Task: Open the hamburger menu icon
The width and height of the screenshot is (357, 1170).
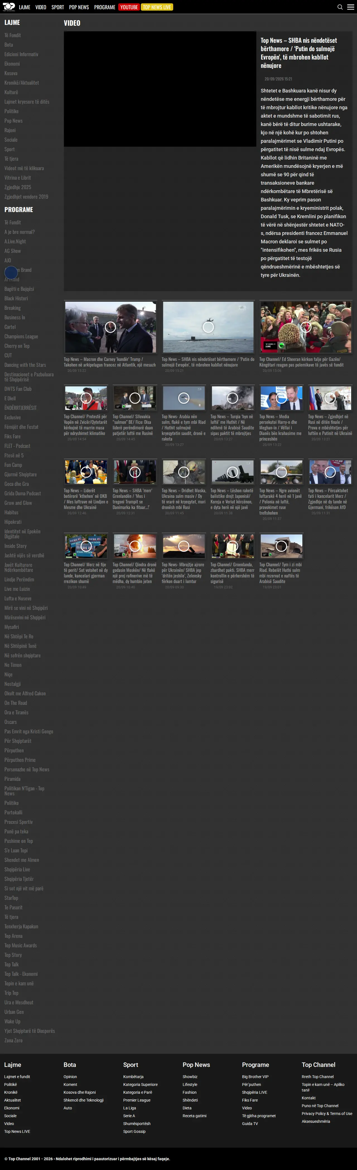Action: [x=351, y=7]
